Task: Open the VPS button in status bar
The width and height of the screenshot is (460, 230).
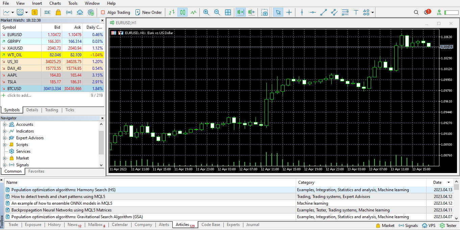Action: pos(428,226)
